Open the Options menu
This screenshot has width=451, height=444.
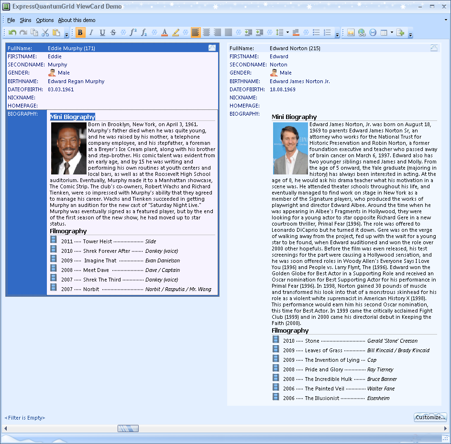(x=45, y=20)
